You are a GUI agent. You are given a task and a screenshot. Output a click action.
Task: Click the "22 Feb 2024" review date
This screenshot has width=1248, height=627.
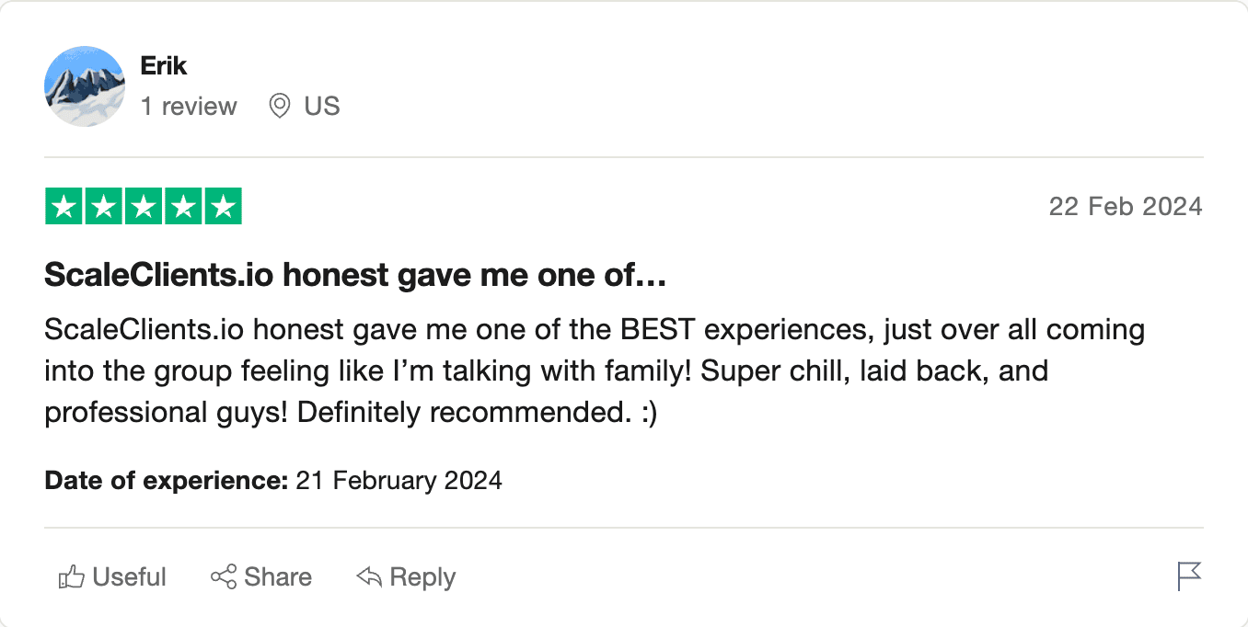point(1125,206)
